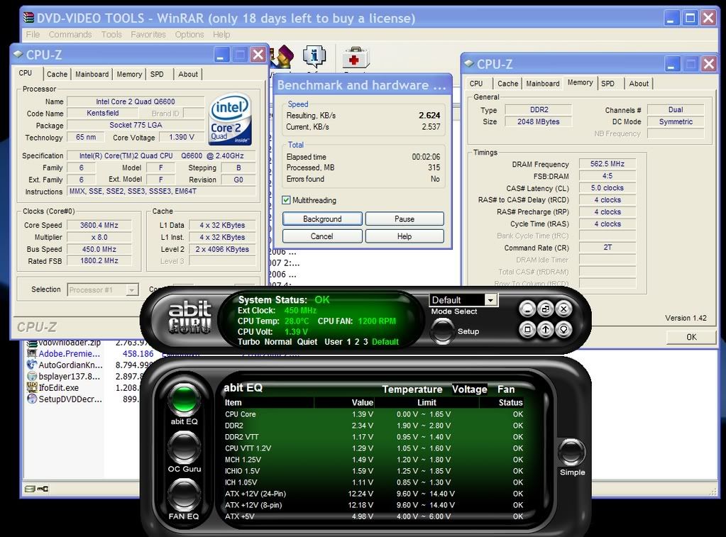Click the MCH 1.25V voltage row

[x=374, y=460]
